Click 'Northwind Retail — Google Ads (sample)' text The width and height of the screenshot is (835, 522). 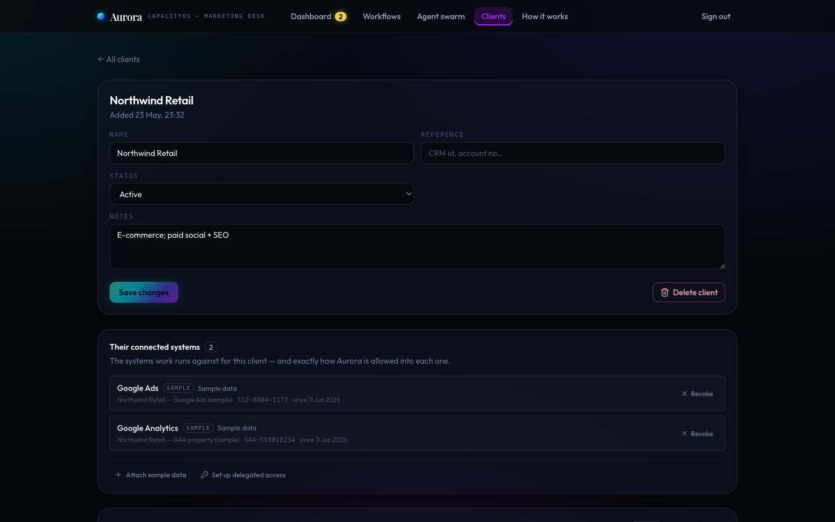(x=175, y=400)
